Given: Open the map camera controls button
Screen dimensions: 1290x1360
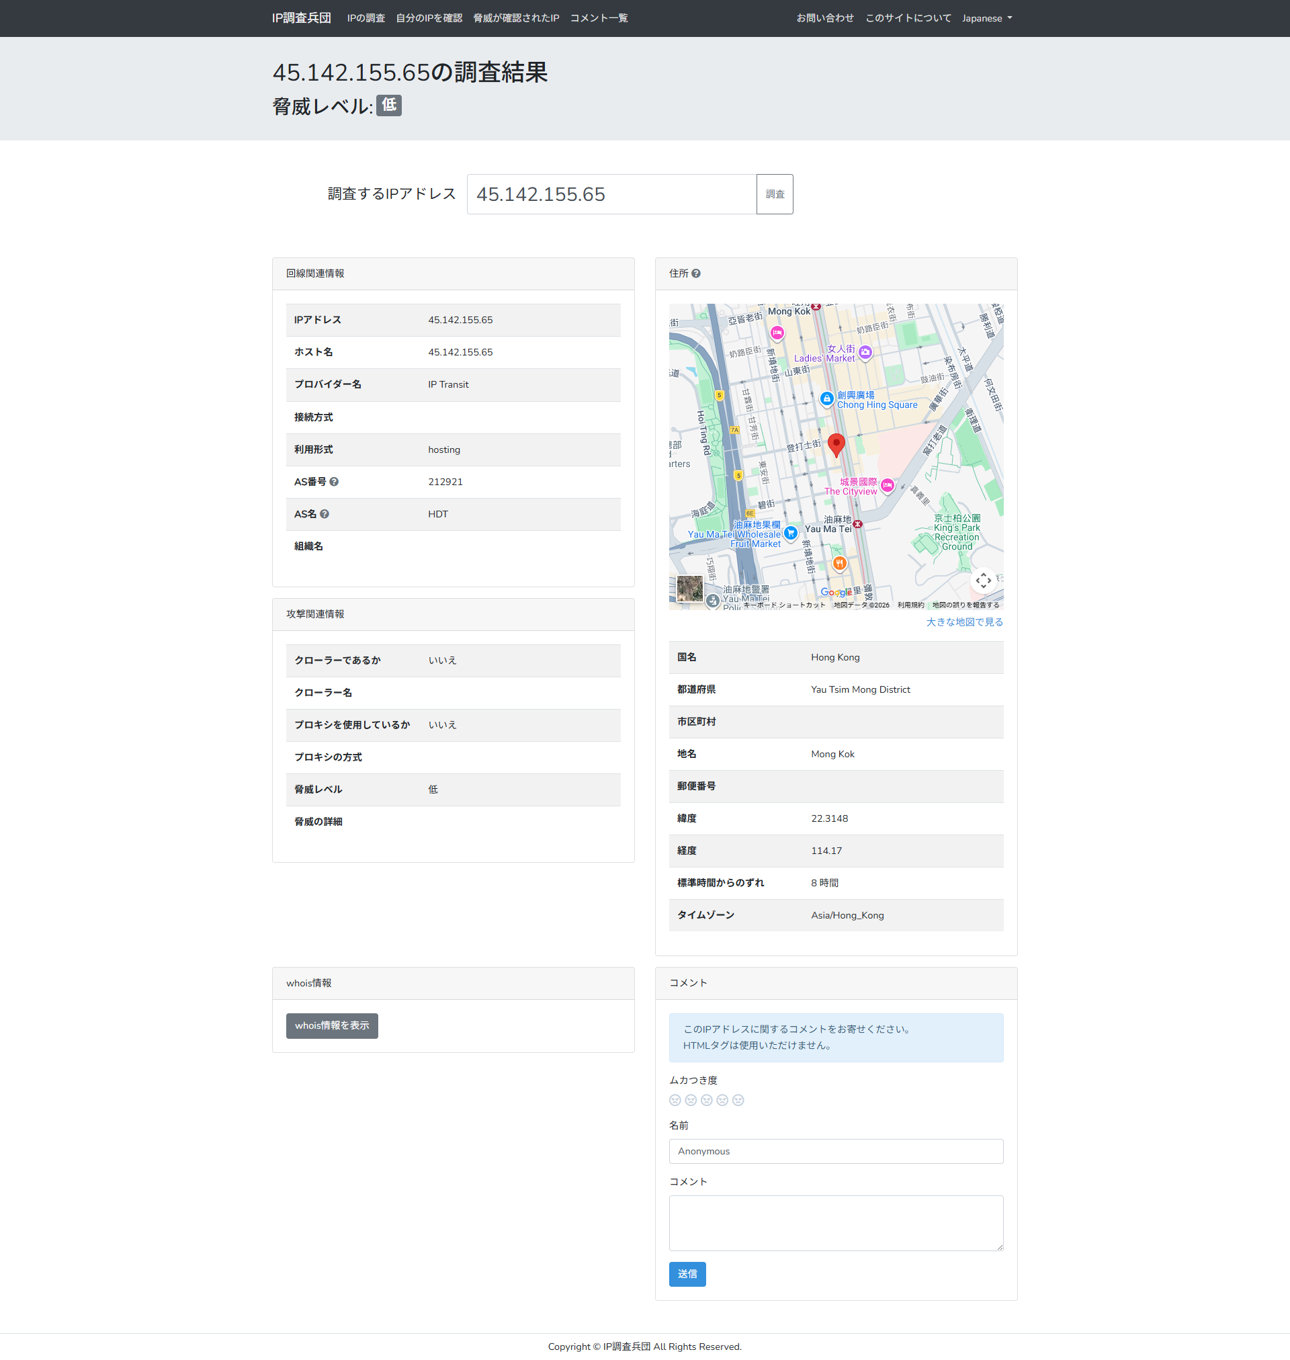Looking at the screenshot, I should [983, 581].
